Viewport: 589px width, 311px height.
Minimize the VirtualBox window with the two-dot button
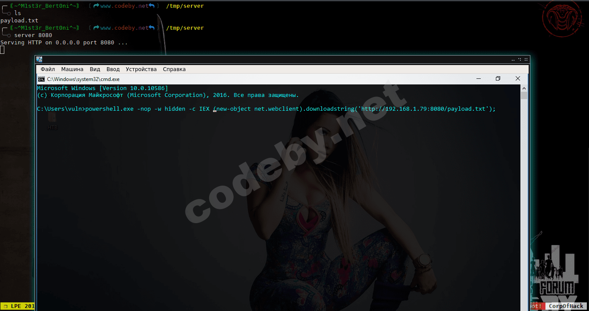(513, 59)
